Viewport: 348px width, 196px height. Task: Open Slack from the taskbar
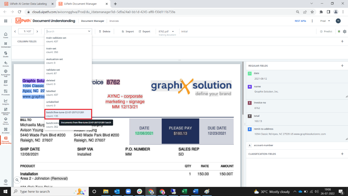pos(139,191)
